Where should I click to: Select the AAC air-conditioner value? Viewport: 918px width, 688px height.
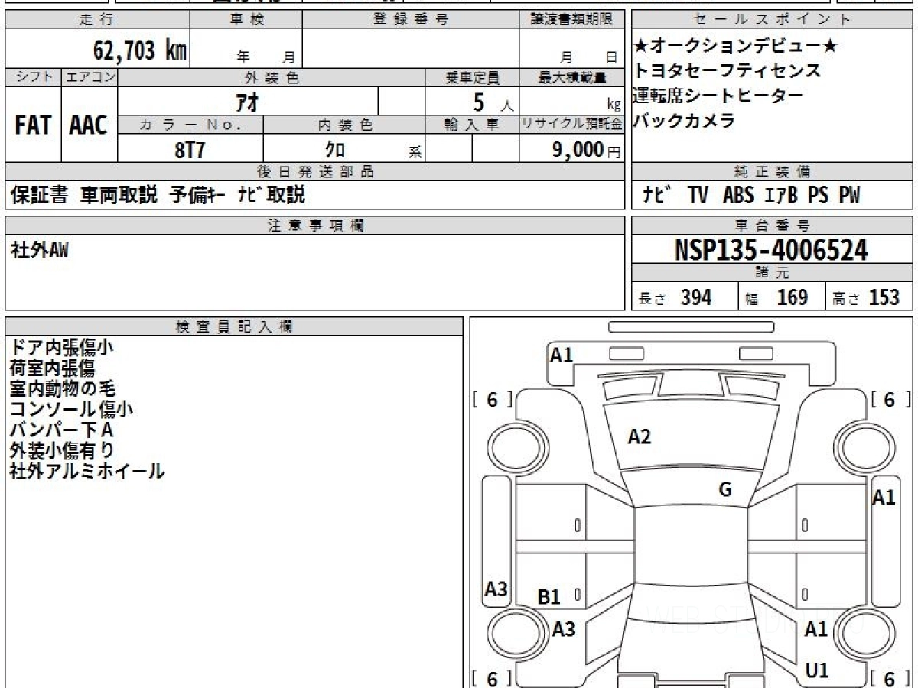pyautogui.click(x=90, y=125)
